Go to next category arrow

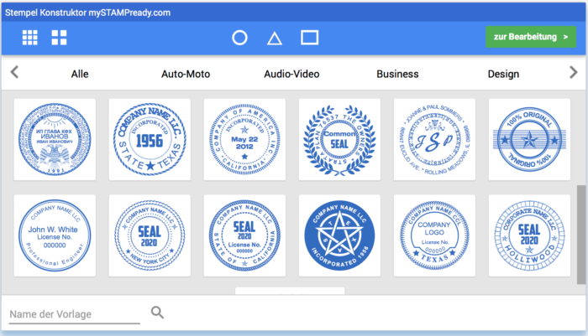point(574,72)
